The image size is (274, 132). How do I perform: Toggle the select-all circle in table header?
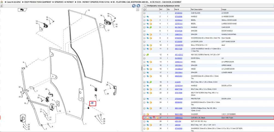click(144, 9)
